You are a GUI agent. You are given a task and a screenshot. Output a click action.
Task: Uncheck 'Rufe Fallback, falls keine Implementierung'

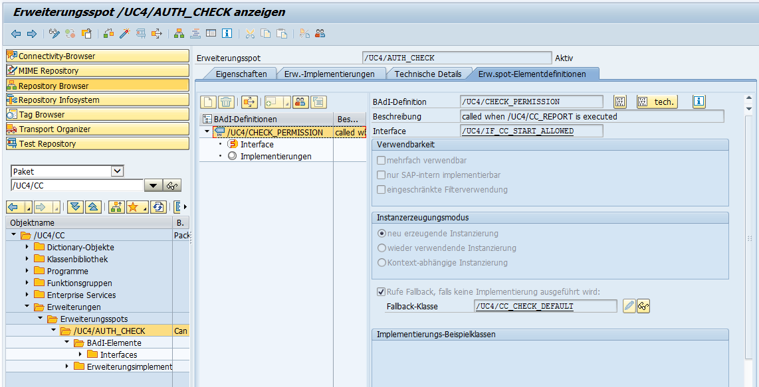pos(381,291)
